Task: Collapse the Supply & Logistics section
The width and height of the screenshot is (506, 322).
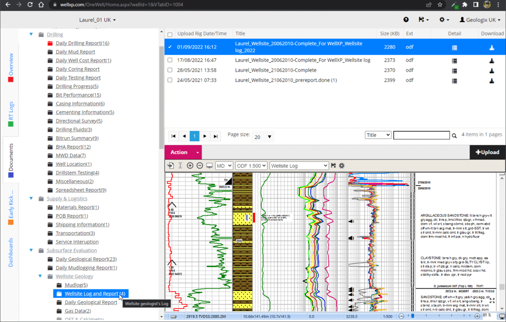Action: pos(31,199)
